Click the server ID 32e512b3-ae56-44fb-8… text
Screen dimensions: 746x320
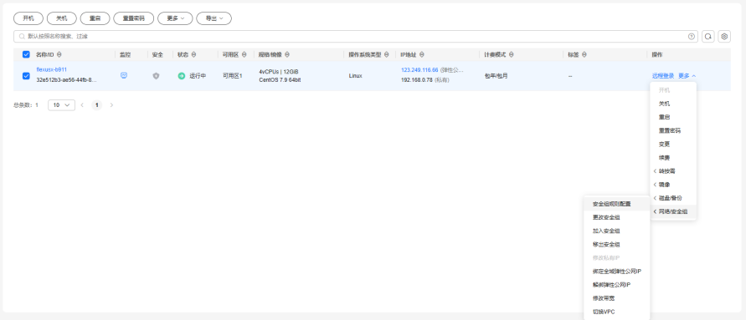click(67, 80)
